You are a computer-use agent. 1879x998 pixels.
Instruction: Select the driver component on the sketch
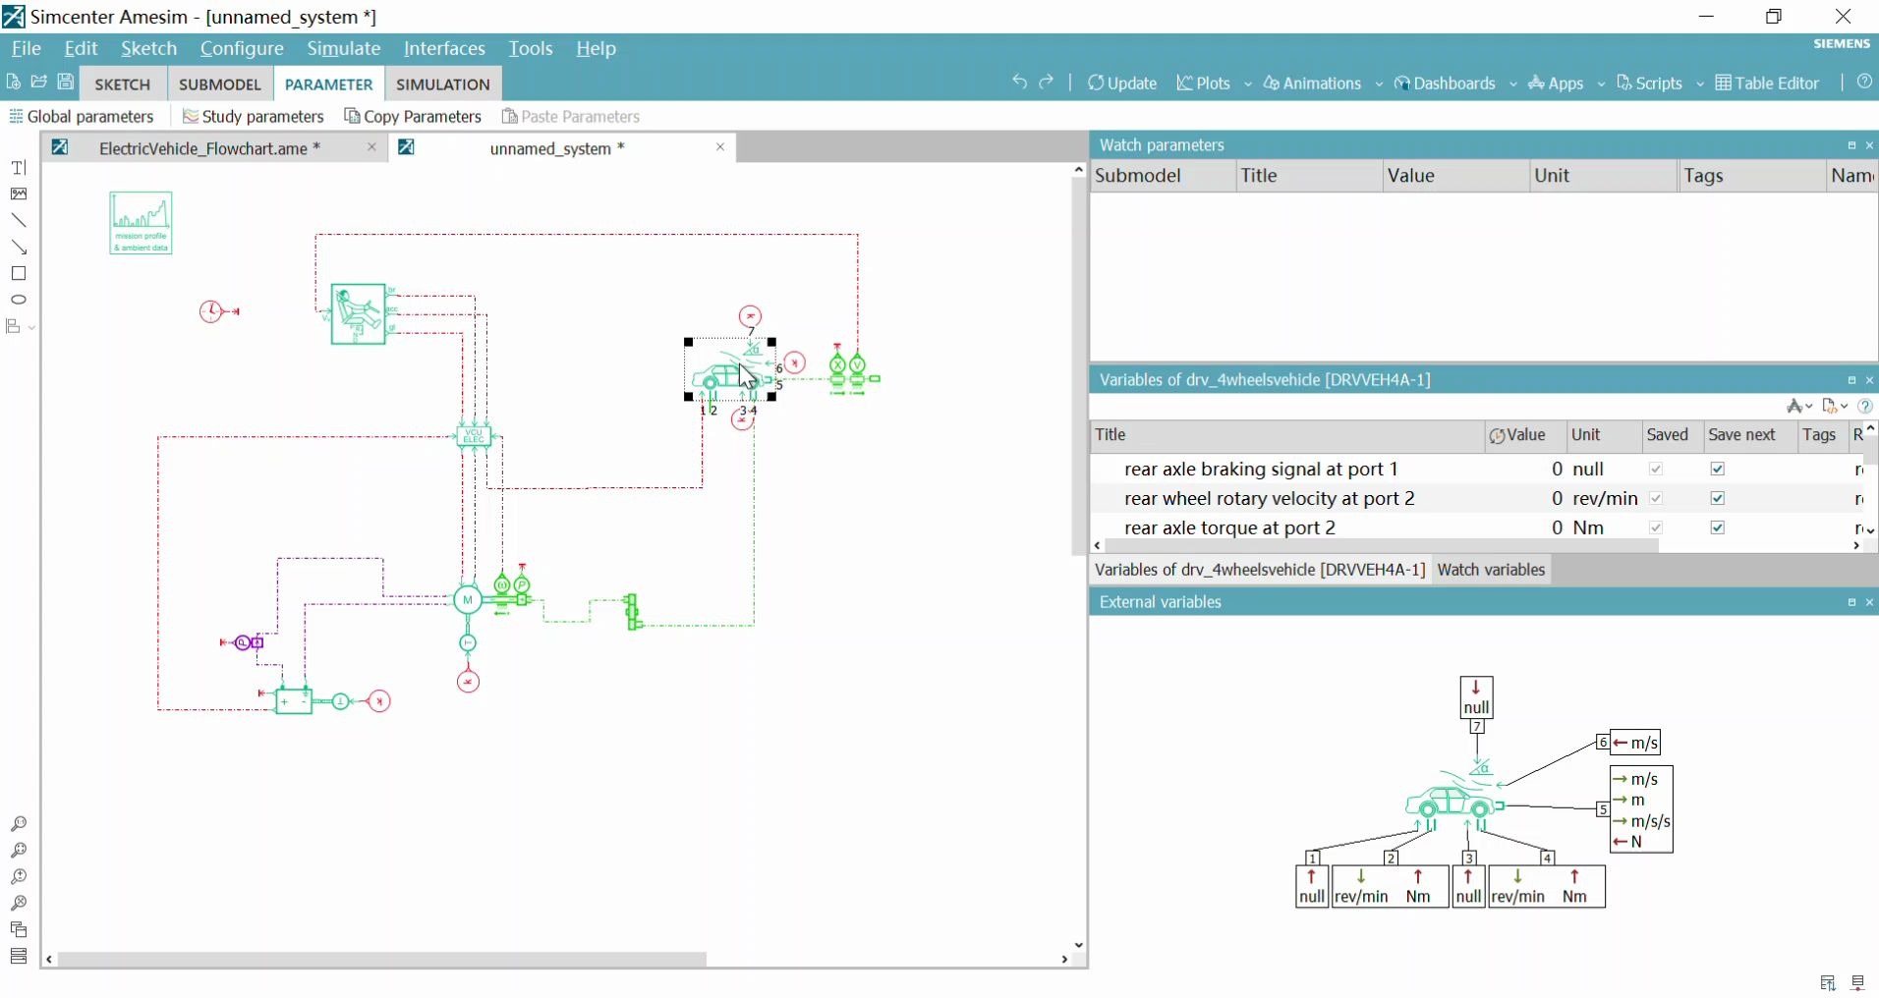tap(359, 314)
